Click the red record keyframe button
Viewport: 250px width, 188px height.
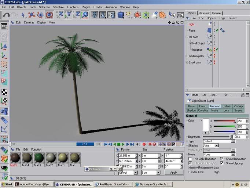coord(144,144)
